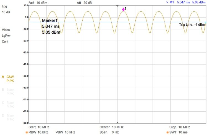Screen dimensions: 207x135
Task: Click the Trig Line -4 dBm label
Action: pos(192,25)
